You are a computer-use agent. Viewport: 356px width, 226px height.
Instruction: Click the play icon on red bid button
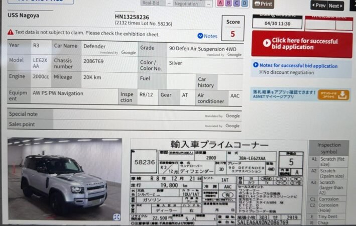pos(267,43)
